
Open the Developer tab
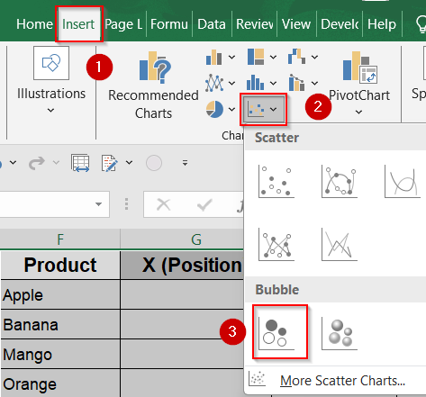click(340, 24)
